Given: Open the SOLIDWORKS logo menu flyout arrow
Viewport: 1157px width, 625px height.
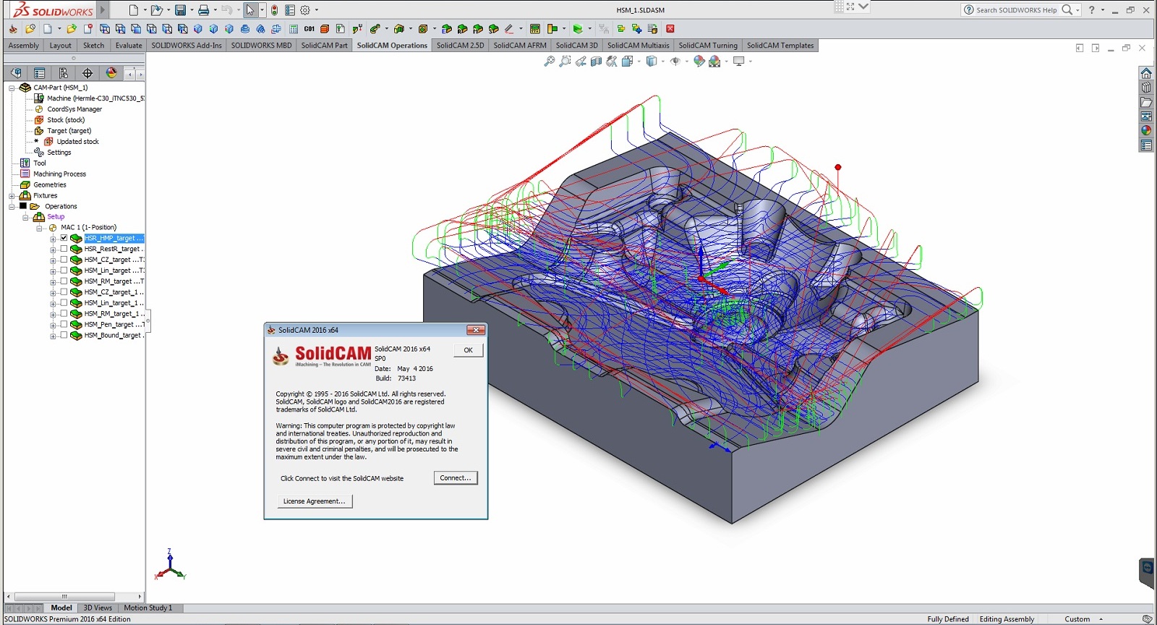Looking at the screenshot, I should click(103, 10).
